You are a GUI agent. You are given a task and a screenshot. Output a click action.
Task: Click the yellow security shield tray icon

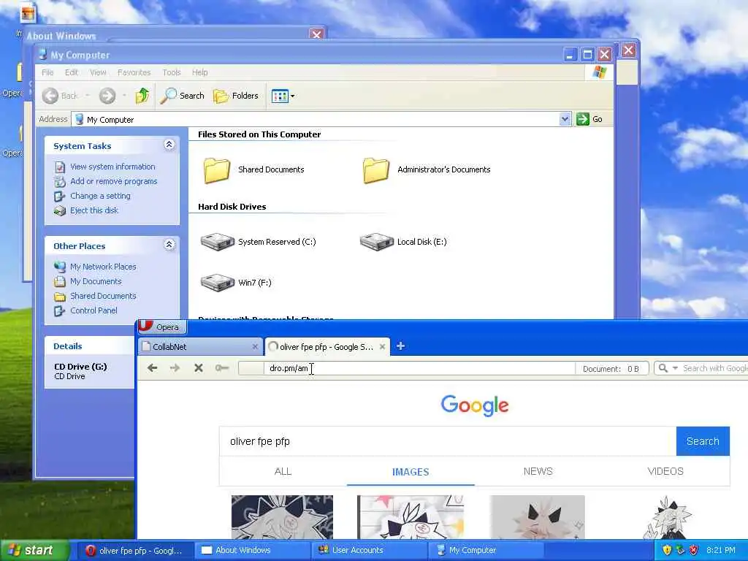point(667,551)
